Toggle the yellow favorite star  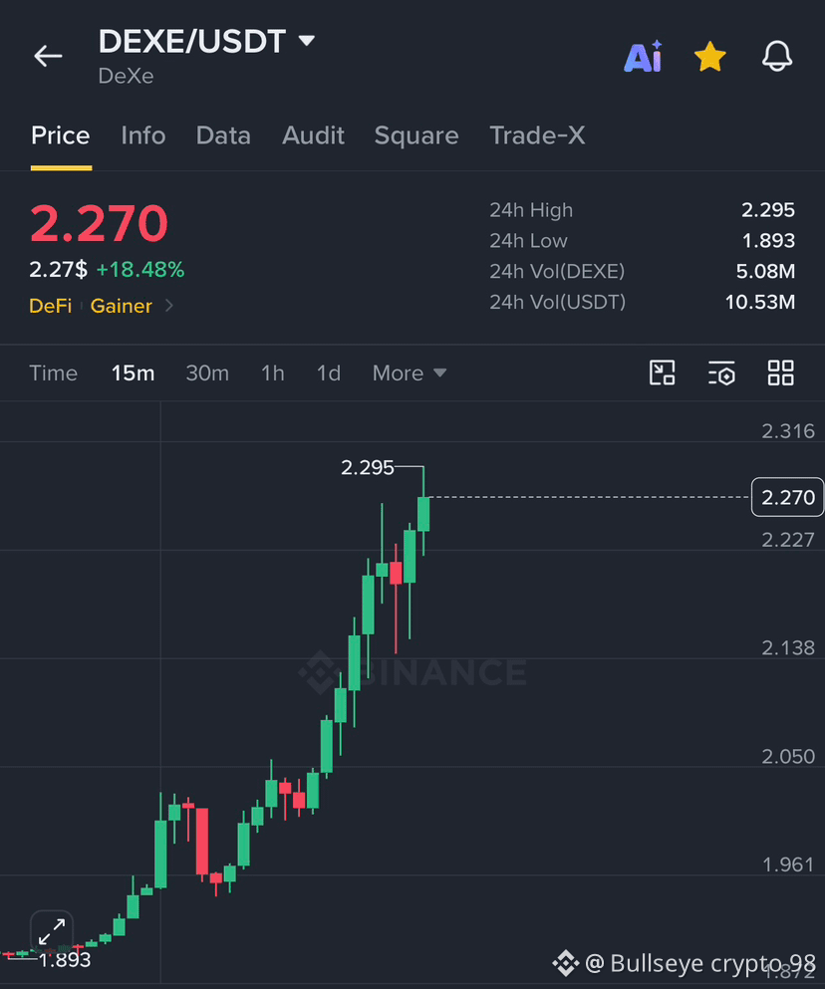coord(710,57)
